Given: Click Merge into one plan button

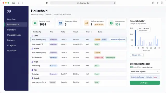Looking at the screenshot, I should [115, 40].
